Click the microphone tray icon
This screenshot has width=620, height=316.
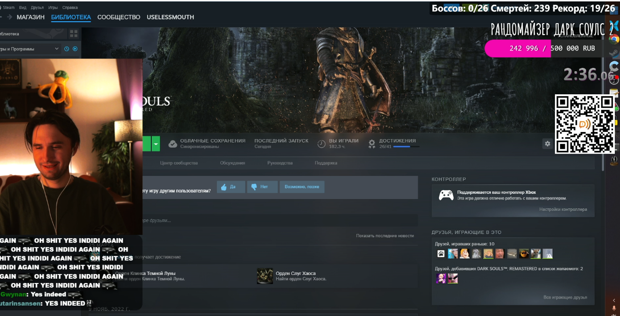pyautogui.click(x=614, y=308)
